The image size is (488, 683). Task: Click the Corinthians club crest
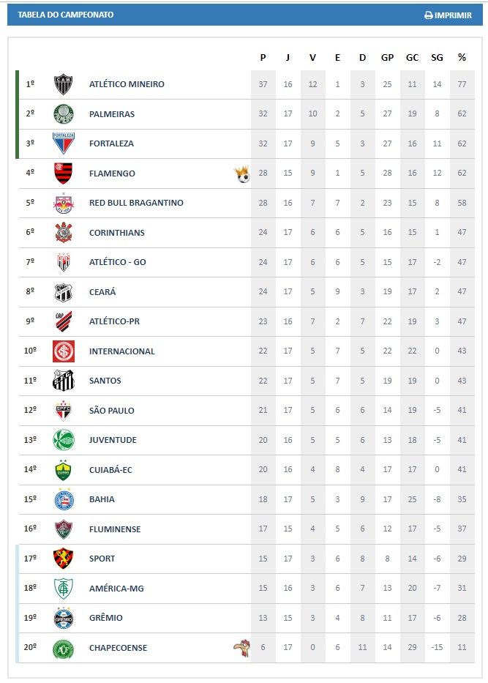(64, 233)
